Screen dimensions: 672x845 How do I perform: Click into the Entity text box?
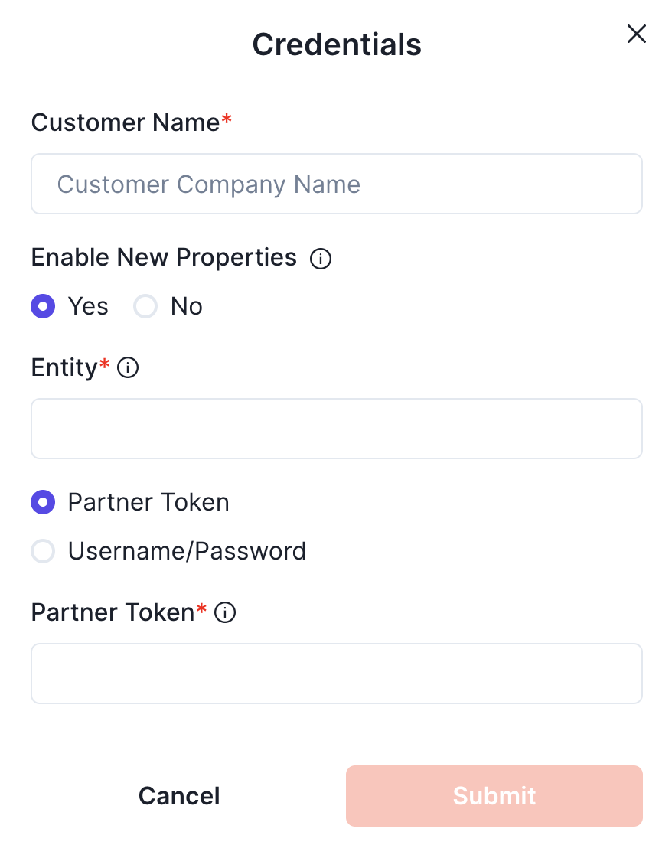point(337,429)
